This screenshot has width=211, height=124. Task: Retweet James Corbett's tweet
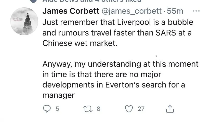87,109
